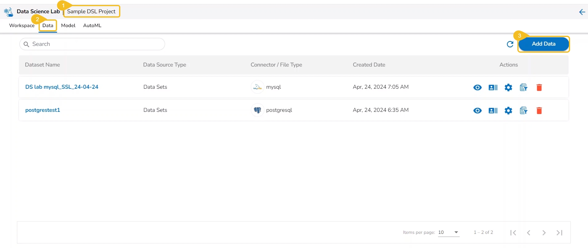Open settings gear for DS lab mysql dataset

pos(508,87)
